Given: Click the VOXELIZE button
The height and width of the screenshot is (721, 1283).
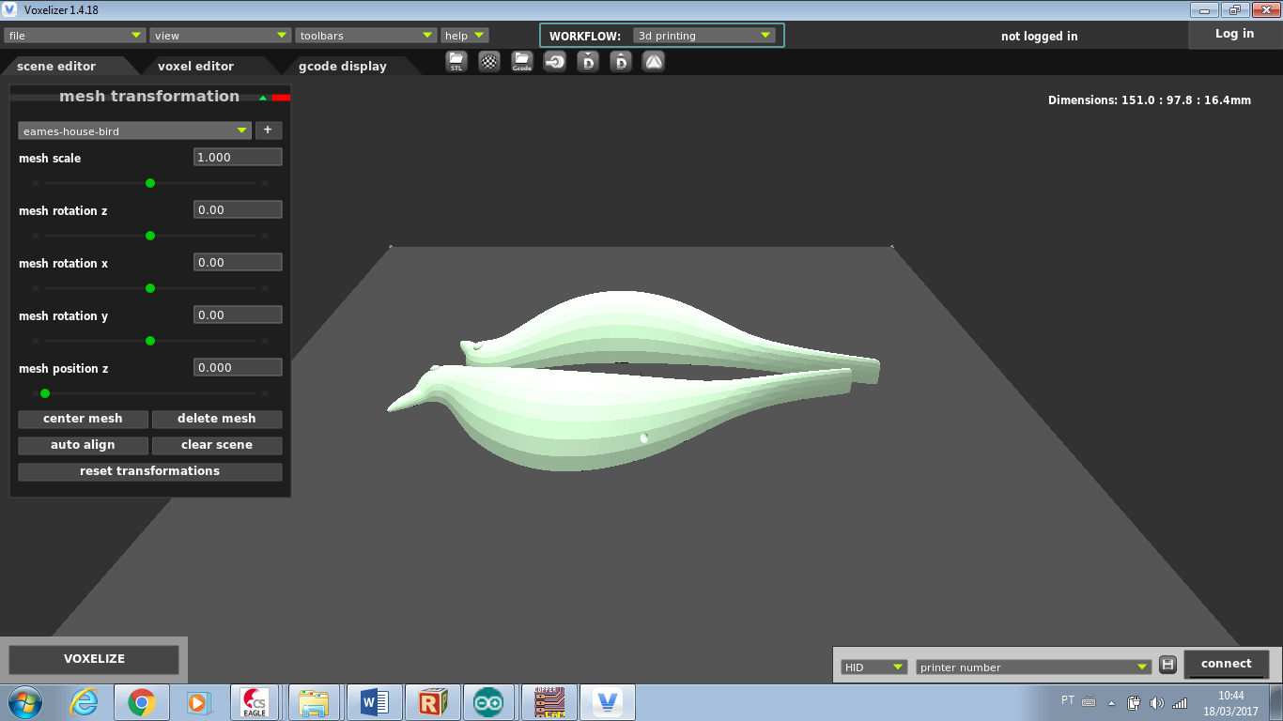Looking at the screenshot, I should pos(94,659).
